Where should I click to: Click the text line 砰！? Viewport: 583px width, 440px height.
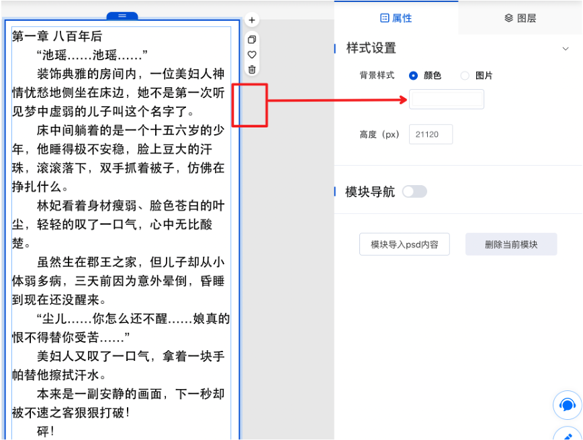(46, 431)
